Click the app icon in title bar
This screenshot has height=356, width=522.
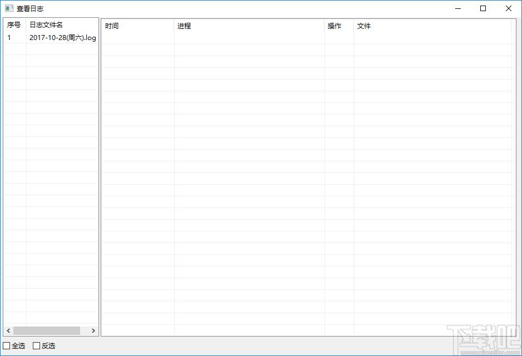tap(9, 8)
